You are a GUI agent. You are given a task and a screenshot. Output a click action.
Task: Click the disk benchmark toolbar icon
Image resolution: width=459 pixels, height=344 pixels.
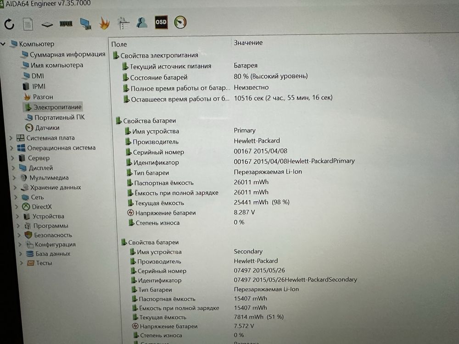(47, 25)
